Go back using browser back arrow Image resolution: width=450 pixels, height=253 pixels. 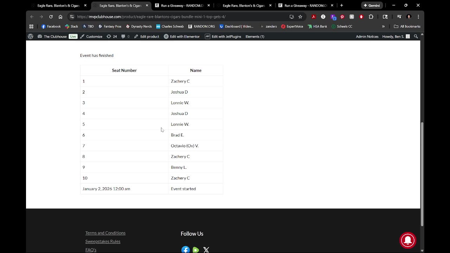[x=32, y=17]
